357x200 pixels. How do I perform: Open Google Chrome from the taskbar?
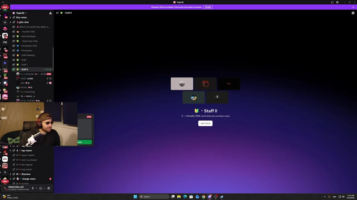point(203,197)
